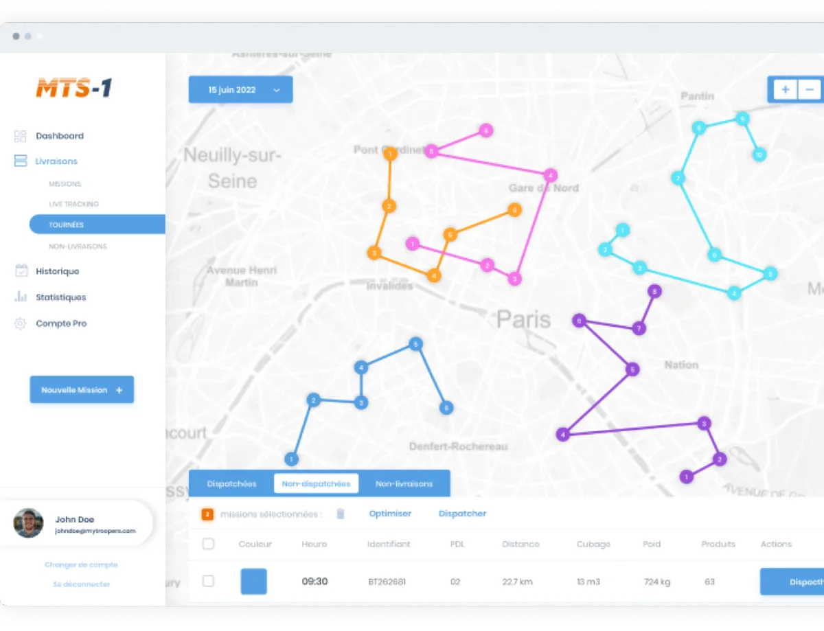The height and width of the screenshot is (631, 824).
Task: Open Non-livraisons sidebar submenu item
Action: click(x=78, y=246)
